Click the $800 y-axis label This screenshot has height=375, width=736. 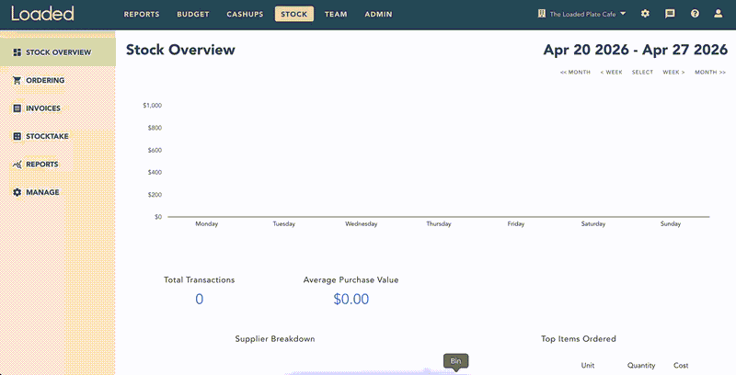click(x=155, y=128)
